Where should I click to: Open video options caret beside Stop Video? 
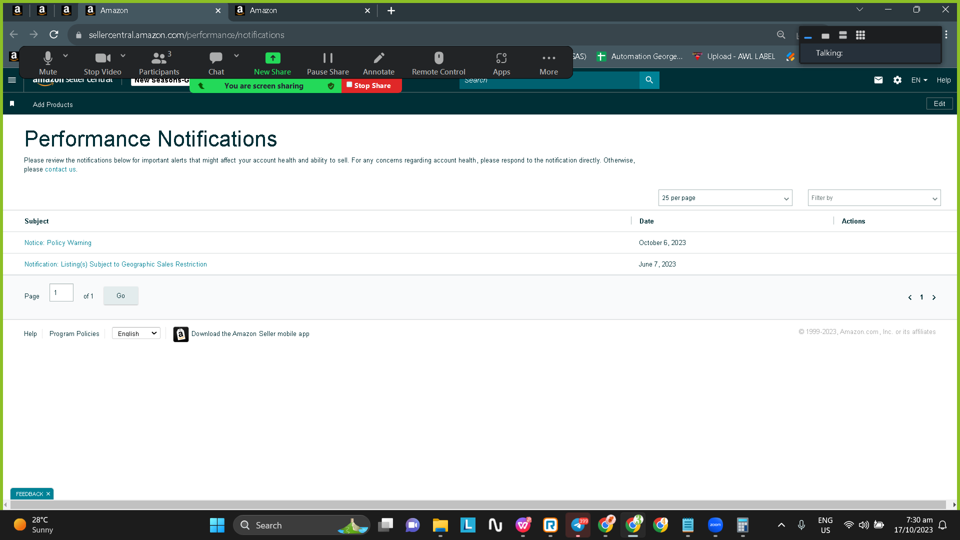tap(123, 56)
